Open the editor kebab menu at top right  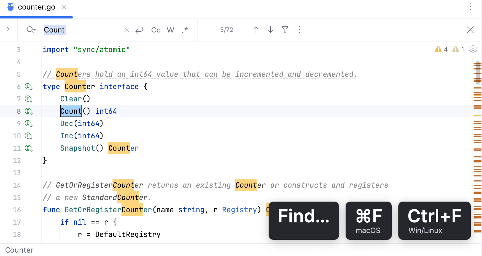470,7
